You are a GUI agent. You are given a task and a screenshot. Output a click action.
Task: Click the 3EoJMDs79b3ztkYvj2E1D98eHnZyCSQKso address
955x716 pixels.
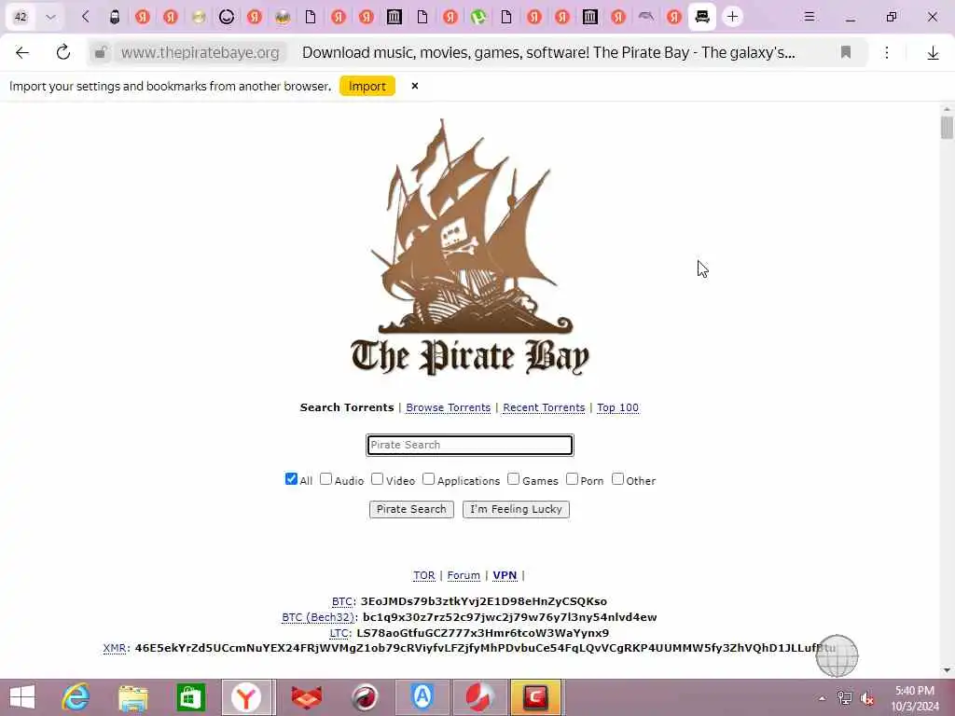484,601
